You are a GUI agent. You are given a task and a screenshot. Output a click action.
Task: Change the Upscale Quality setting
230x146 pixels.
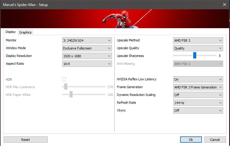click(198, 48)
